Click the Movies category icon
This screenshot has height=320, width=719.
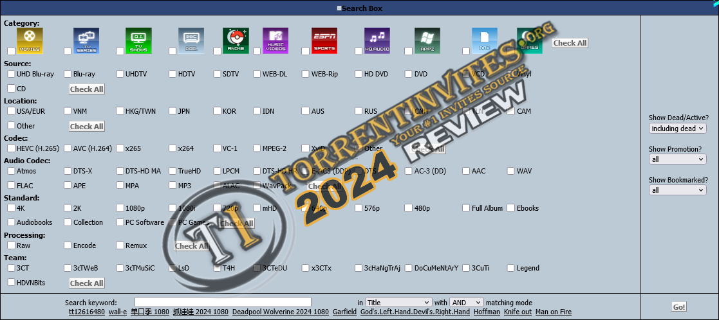tap(30, 41)
